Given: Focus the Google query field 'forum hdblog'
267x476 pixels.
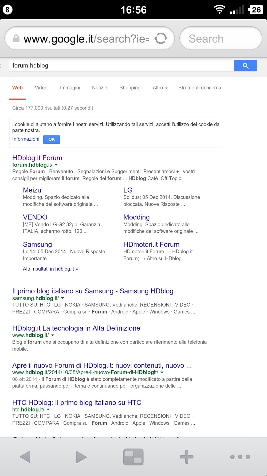Looking at the screenshot, I should click(121, 66).
